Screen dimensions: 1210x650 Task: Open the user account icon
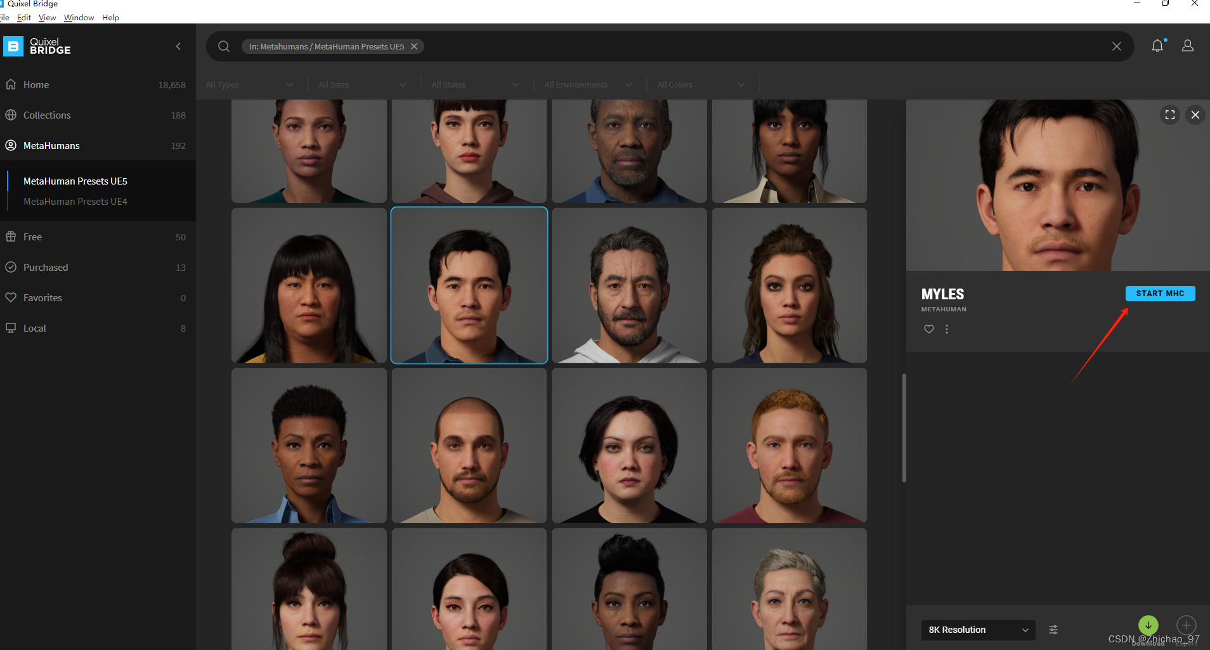tap(1188, 46)
